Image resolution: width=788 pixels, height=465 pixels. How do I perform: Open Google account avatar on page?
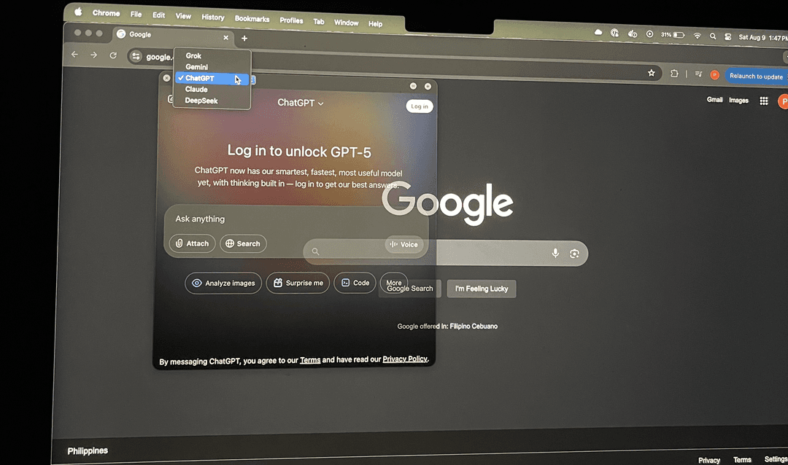(x=783, y=101)
